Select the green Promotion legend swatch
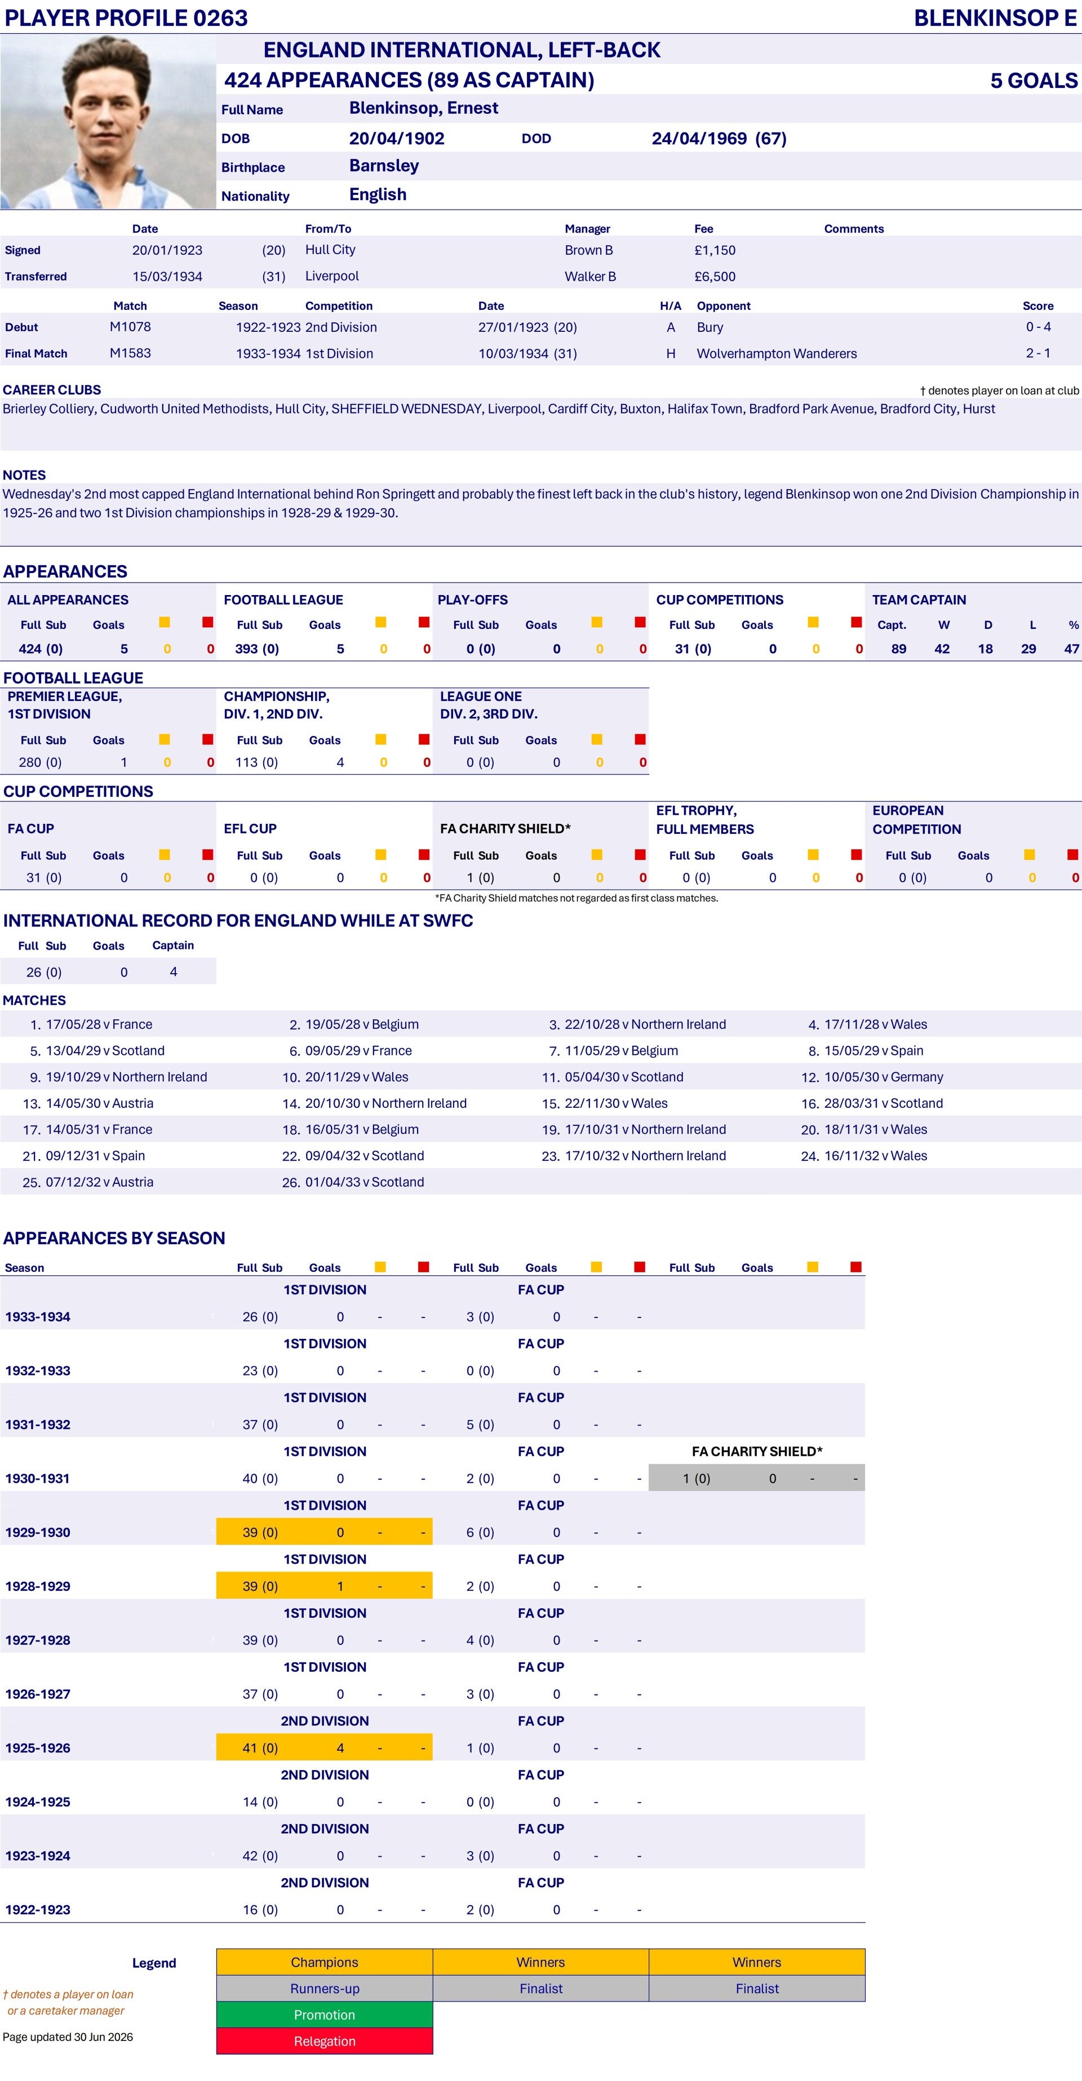 click(x=324, y=2014)
